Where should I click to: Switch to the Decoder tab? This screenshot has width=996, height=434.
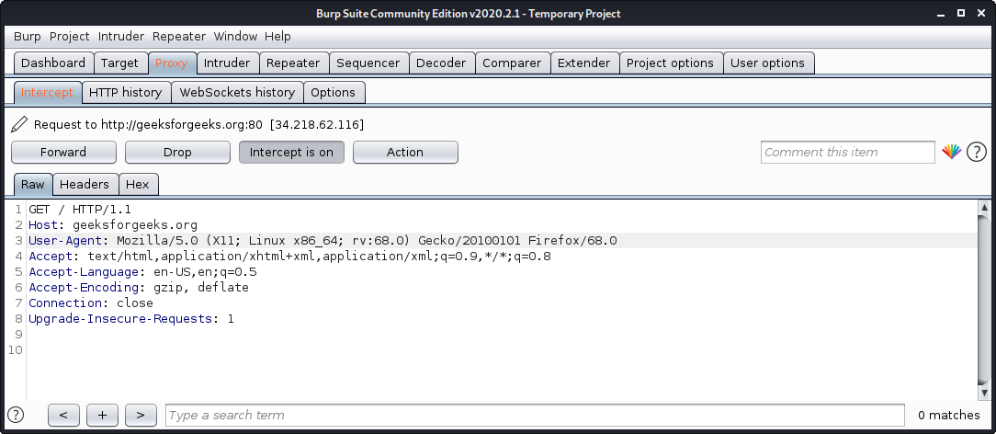coord(441,63)
